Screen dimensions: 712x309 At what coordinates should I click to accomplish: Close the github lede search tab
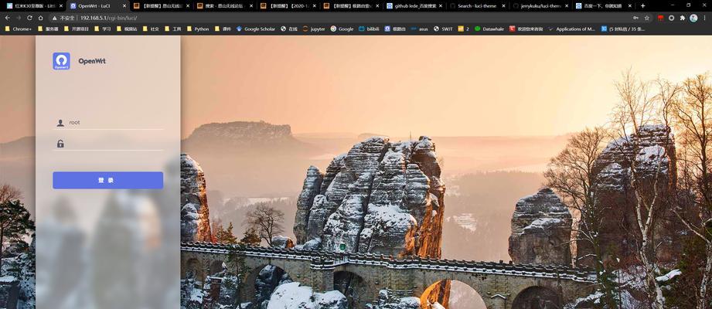click(x=440, y=6)
